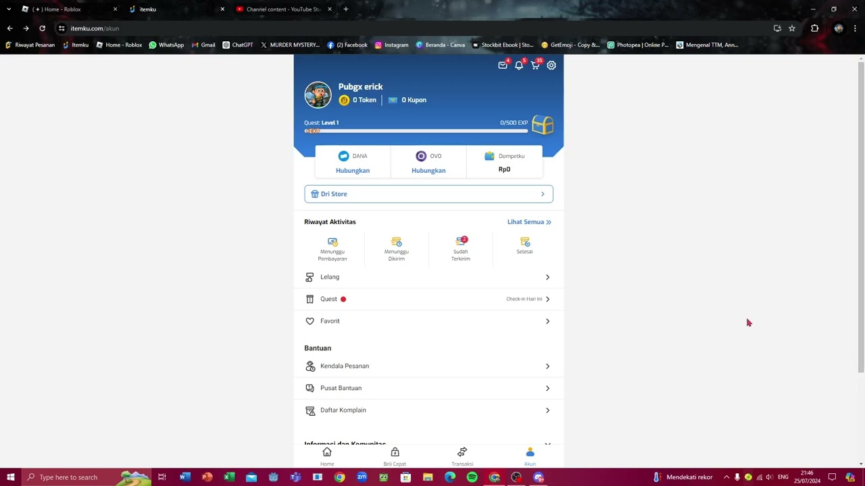This screenshot has height=486, width=865.
Task: Click the Daftar Komplain chevron
Action: [x=547, y=410]
